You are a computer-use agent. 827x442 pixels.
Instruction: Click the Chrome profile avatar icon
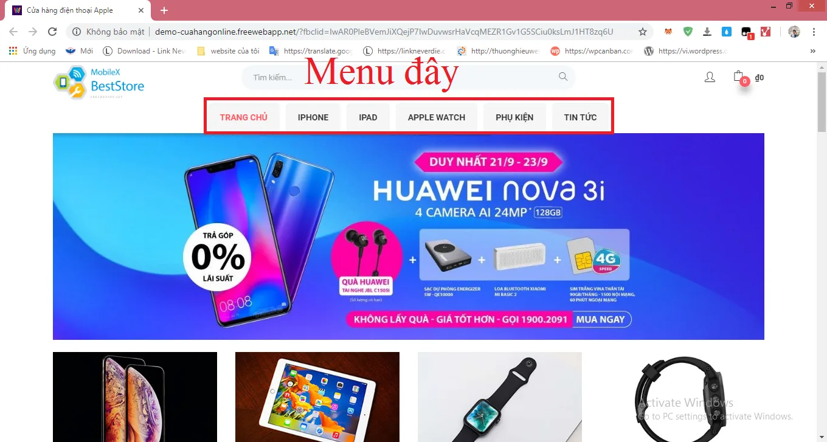point(794,32)
